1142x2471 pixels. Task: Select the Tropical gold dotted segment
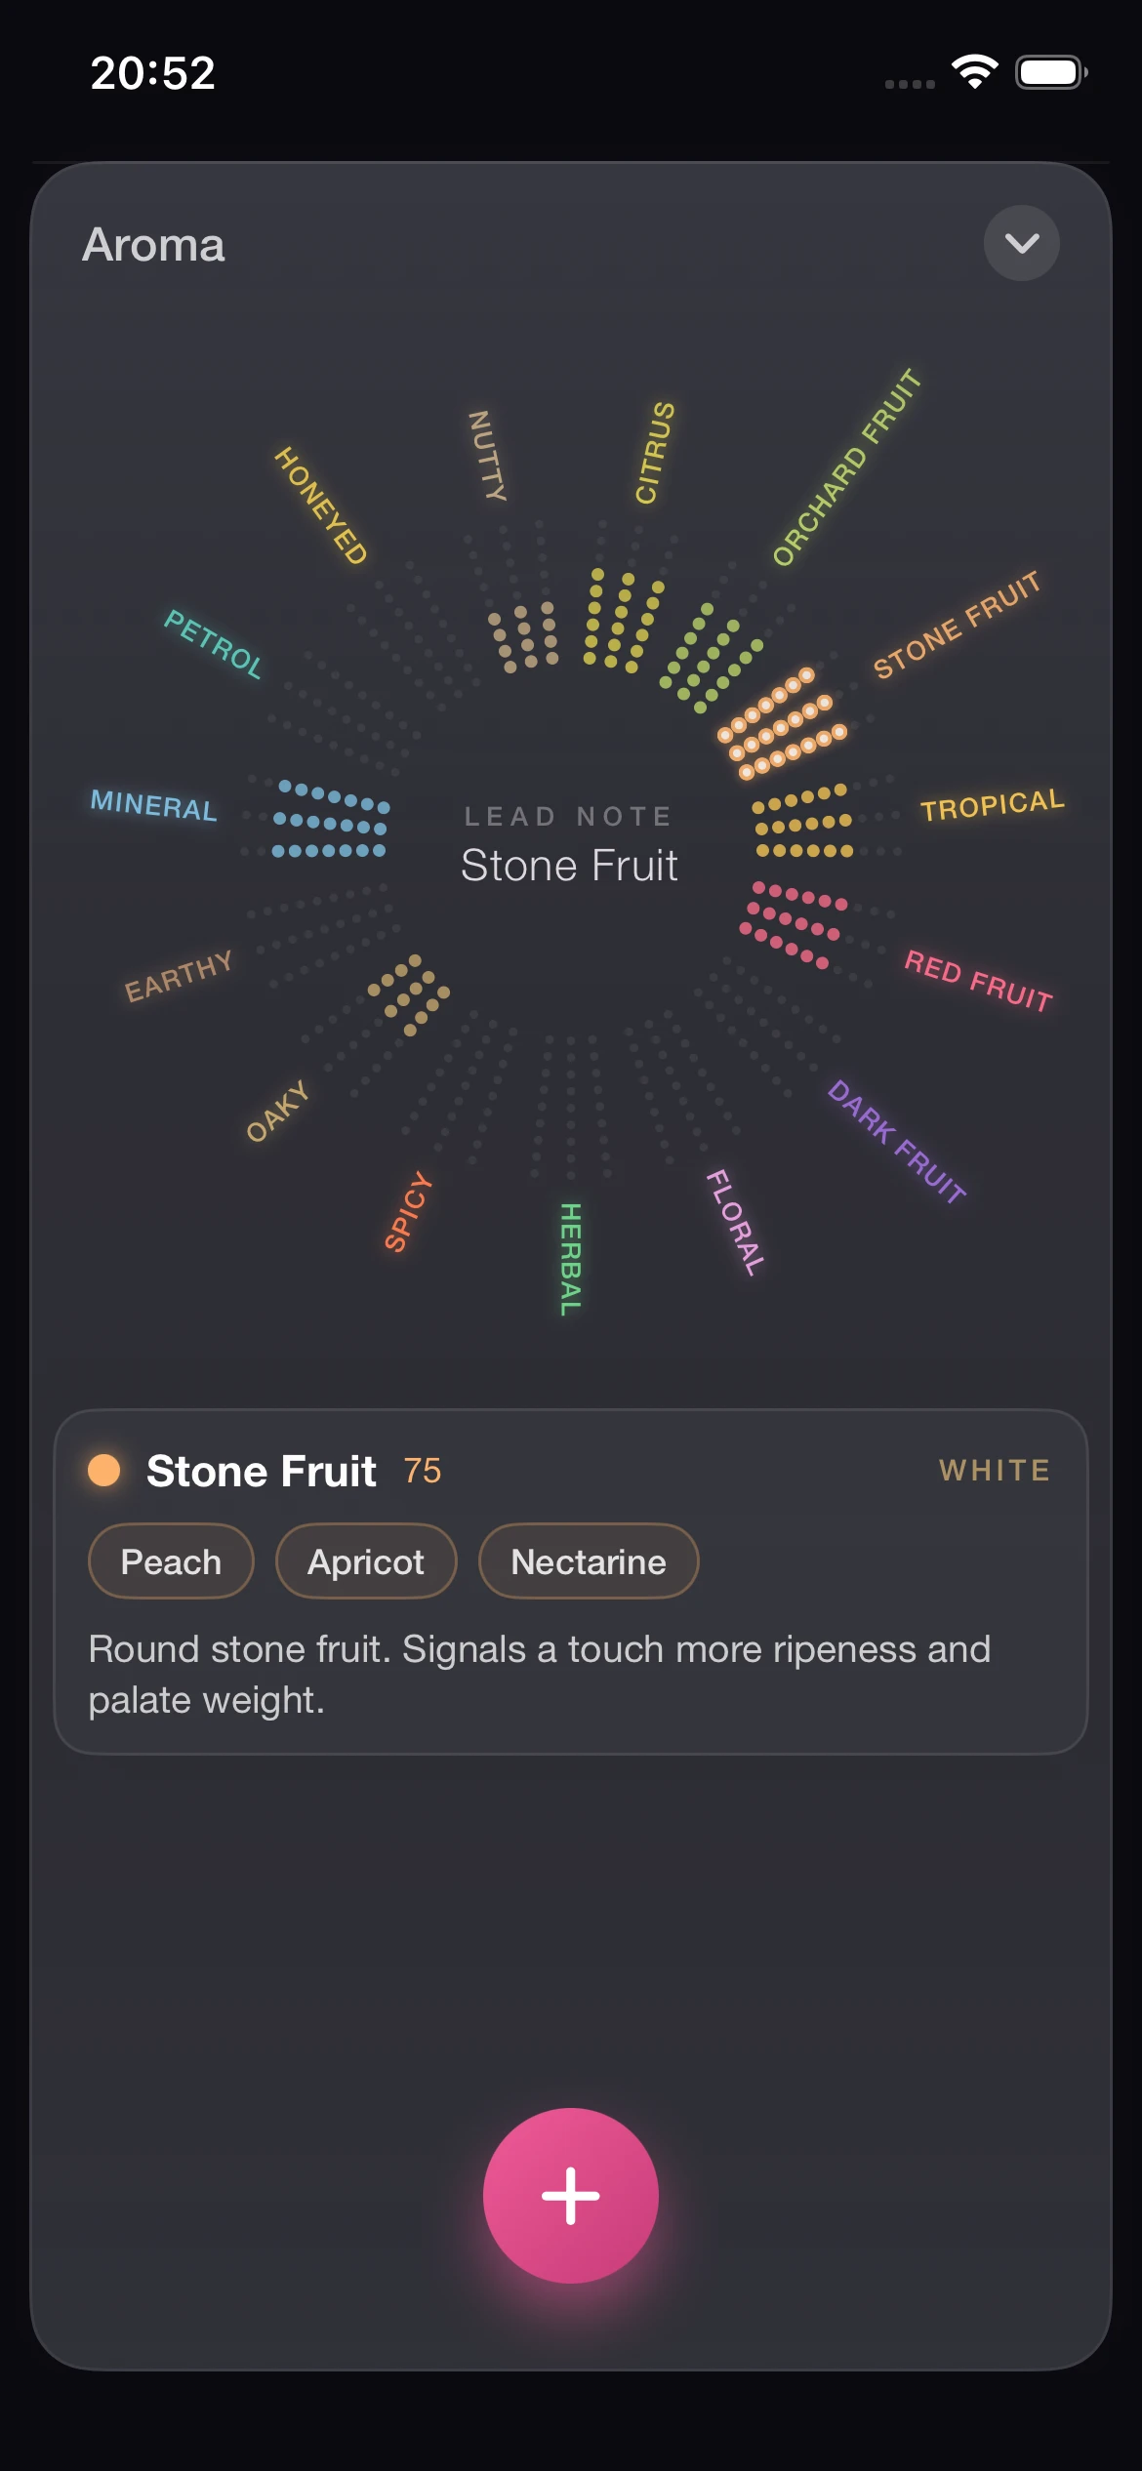[802, 822]
